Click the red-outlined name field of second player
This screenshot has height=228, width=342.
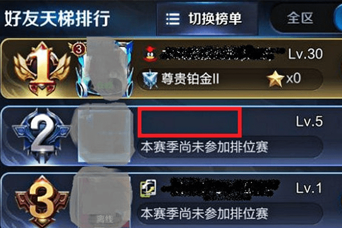tap(190, 122)
